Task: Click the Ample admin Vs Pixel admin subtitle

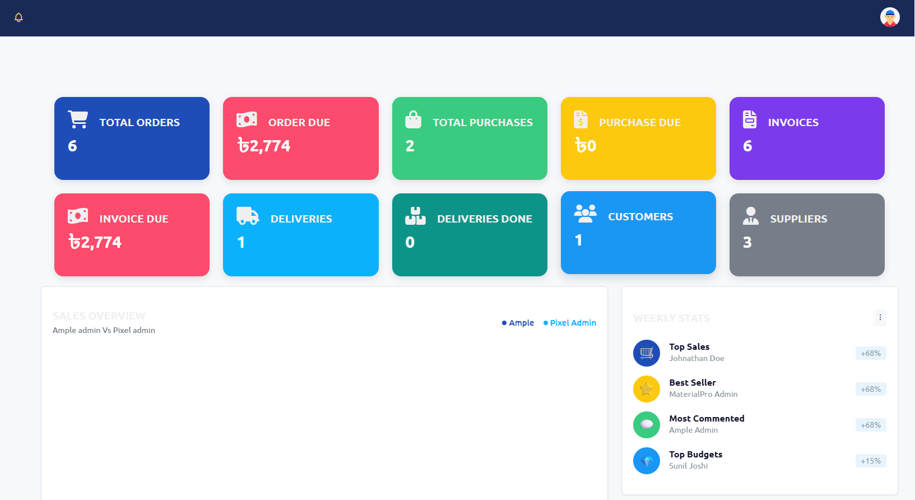Action: pyautogui.click(x=104, y=330)
